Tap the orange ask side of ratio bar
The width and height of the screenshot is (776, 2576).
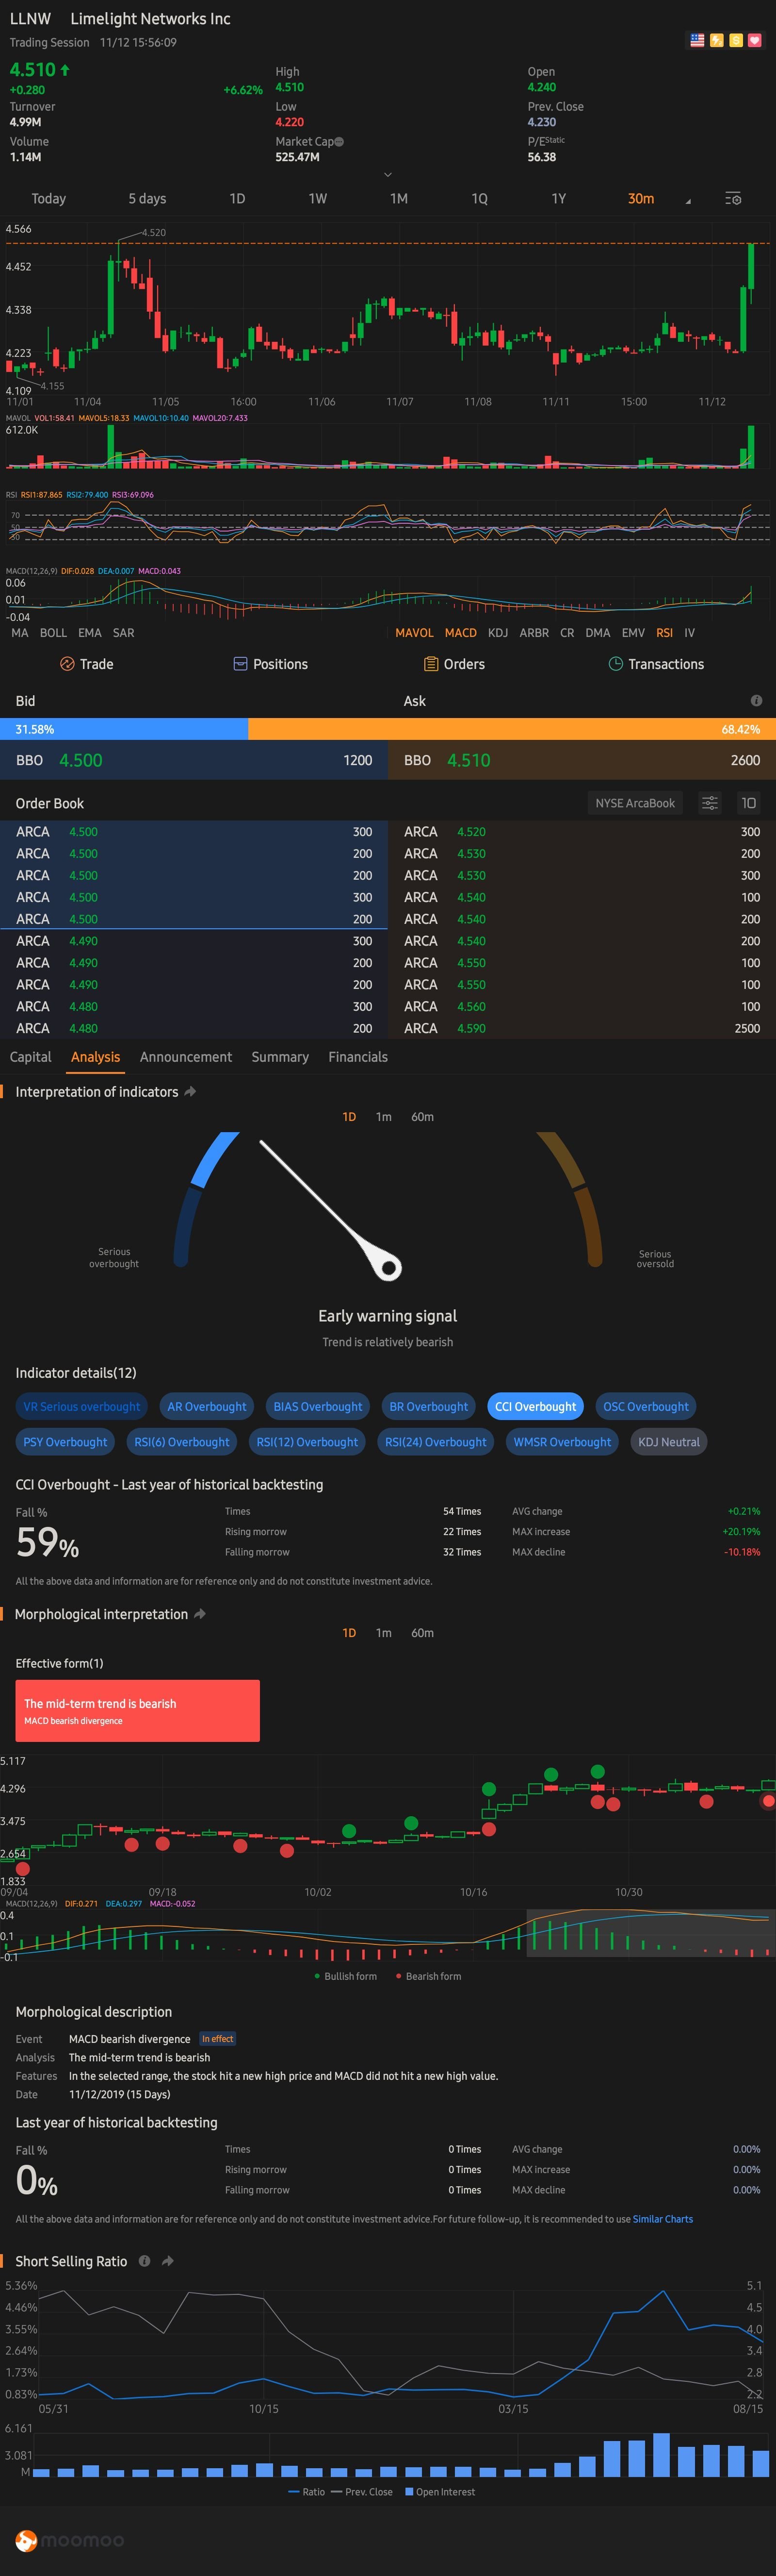(511, 729)
